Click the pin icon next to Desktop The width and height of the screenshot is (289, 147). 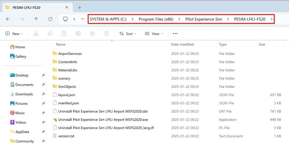(x=43, y=75)
